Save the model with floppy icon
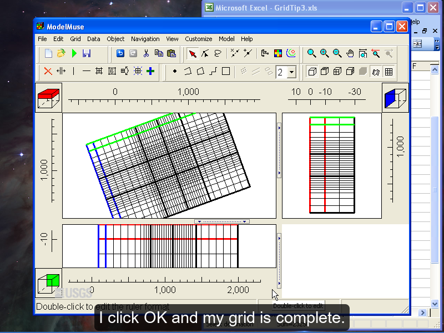 (x=87, y=53)
